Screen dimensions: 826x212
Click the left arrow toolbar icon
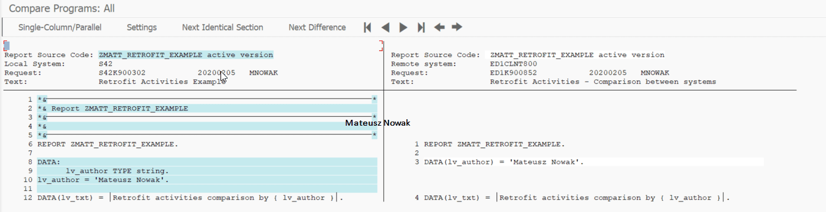(439, 27)
